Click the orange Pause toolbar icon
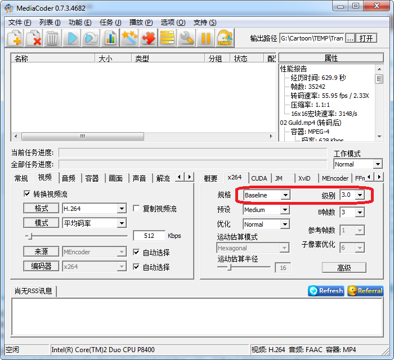The height and width of the screenshot is (360, 394). tap(205, 38)
